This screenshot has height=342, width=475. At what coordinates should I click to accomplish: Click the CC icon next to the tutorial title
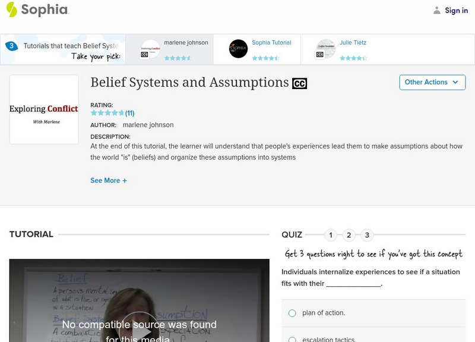300,83
